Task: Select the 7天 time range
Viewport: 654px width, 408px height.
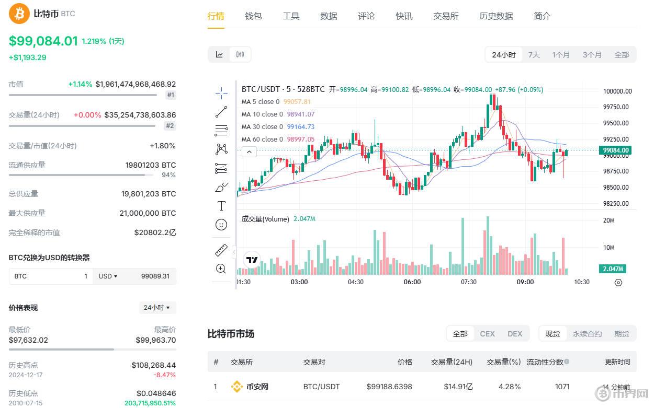Action: tap(534, 54)
